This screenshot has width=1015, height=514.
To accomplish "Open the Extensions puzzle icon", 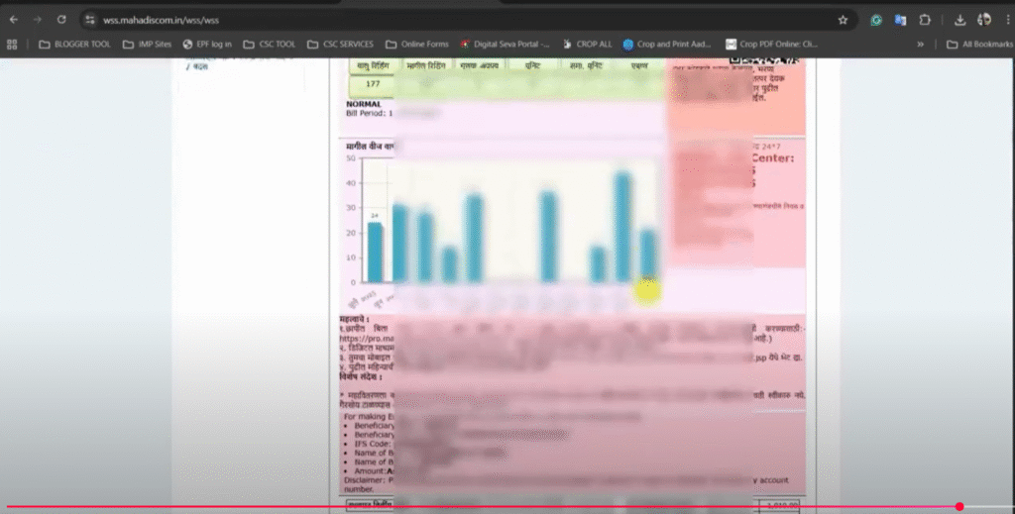I will (925, 20).
